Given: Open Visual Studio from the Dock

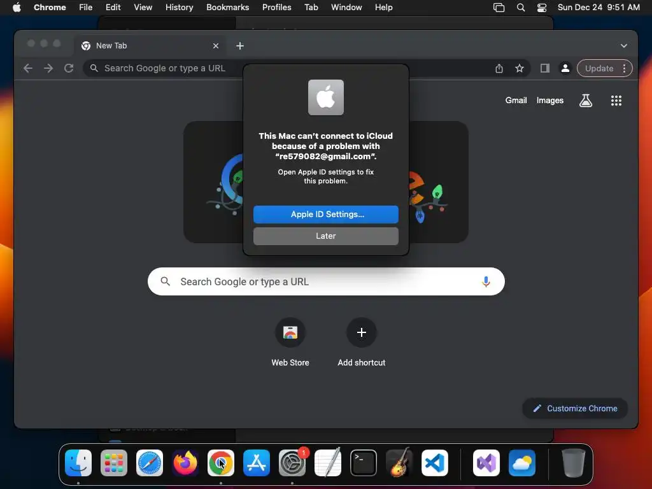Looking at the screenshot, I should coord(486,463).
